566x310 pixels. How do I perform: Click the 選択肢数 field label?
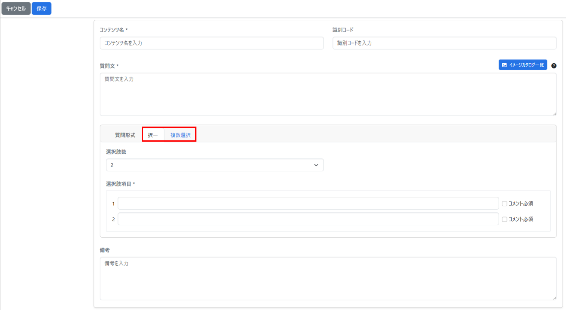(116, 152)
